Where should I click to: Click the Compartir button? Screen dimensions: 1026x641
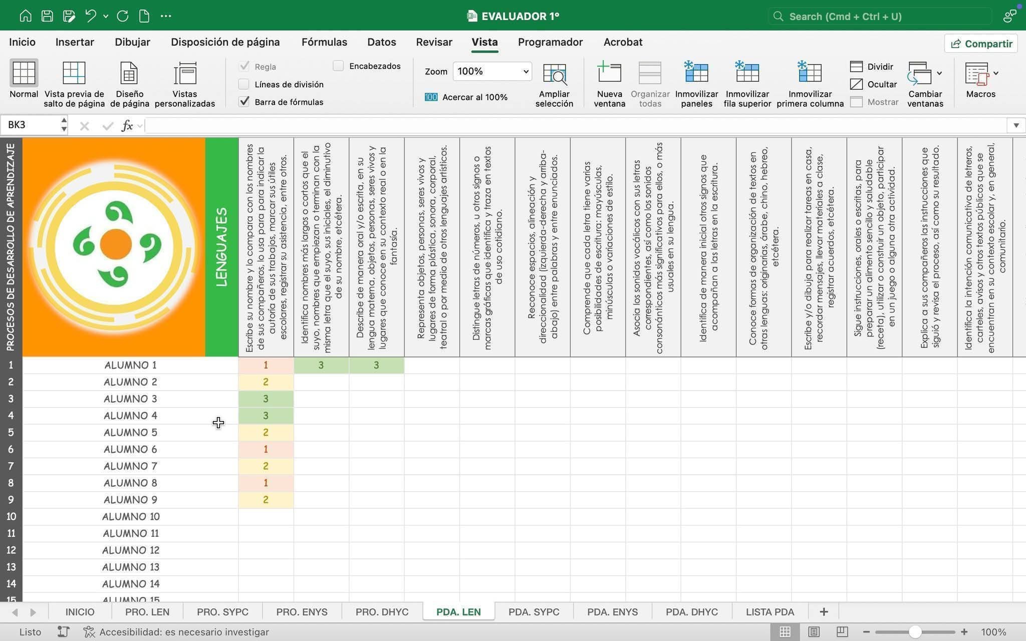[x=981, y=44]
